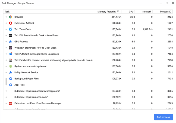Click the 190,704K memory value
This screenshot has height=123, width=176.
coord(116,23)
